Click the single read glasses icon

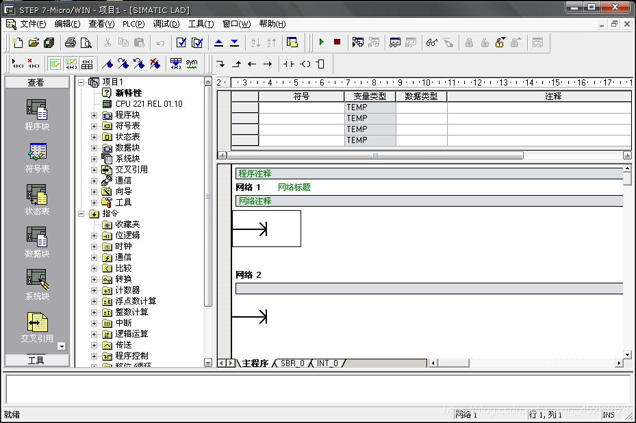click(x=432, y=42)
